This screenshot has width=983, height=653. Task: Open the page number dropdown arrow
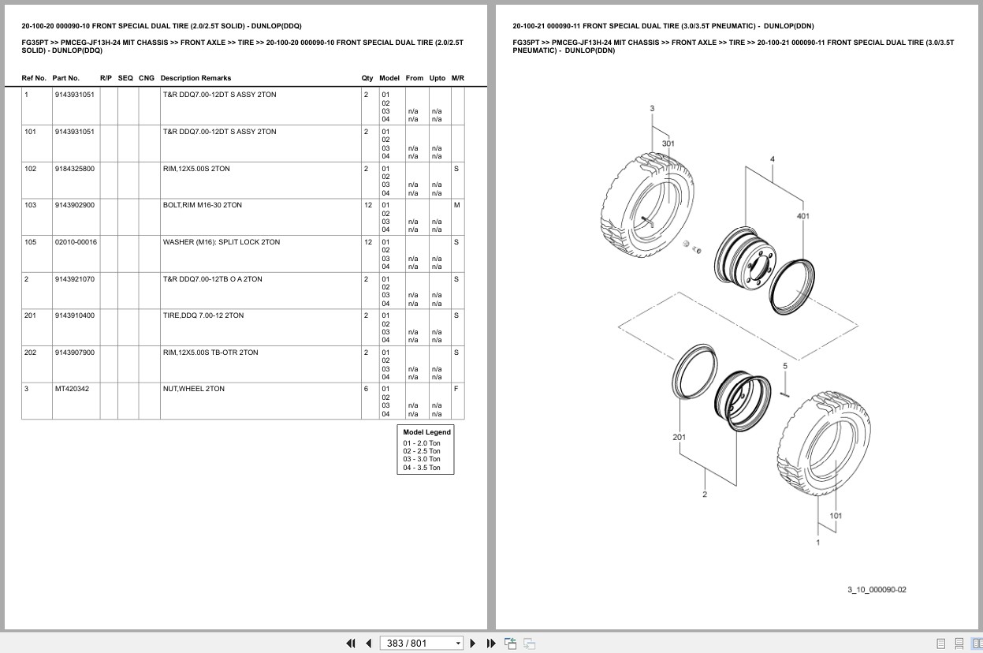[x=458, y=644]
